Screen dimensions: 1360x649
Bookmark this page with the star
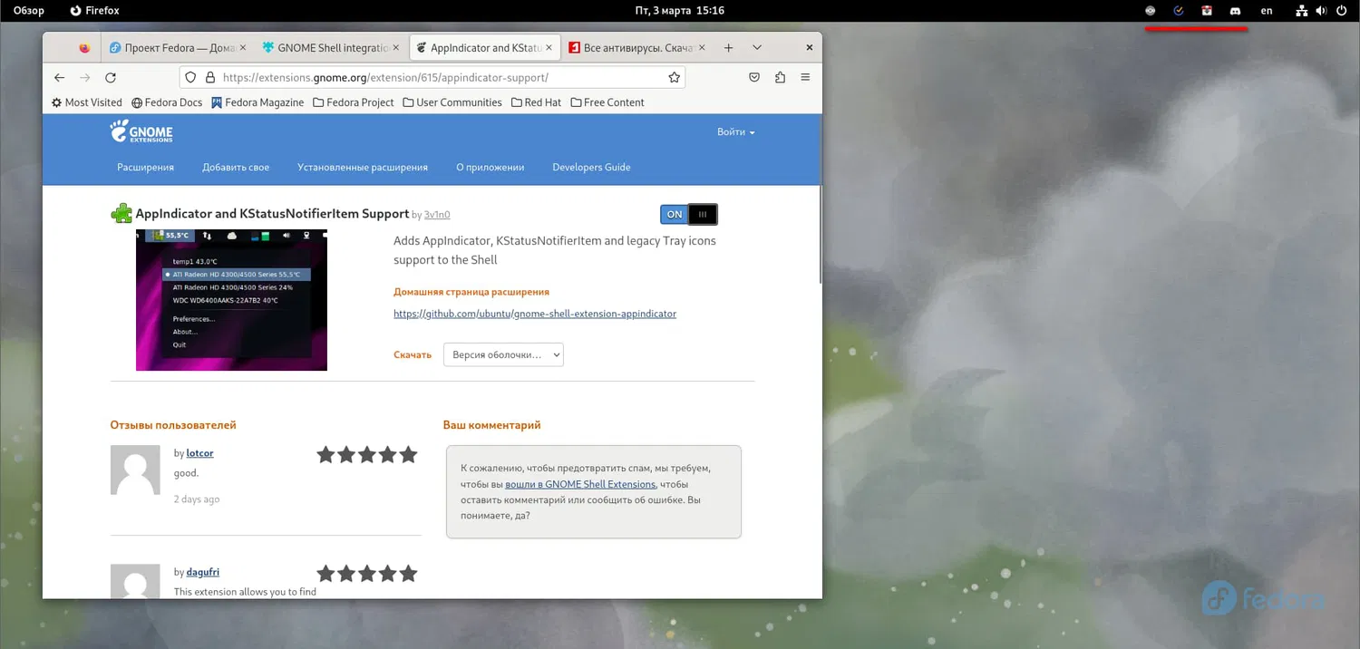(x=674, y=78)
